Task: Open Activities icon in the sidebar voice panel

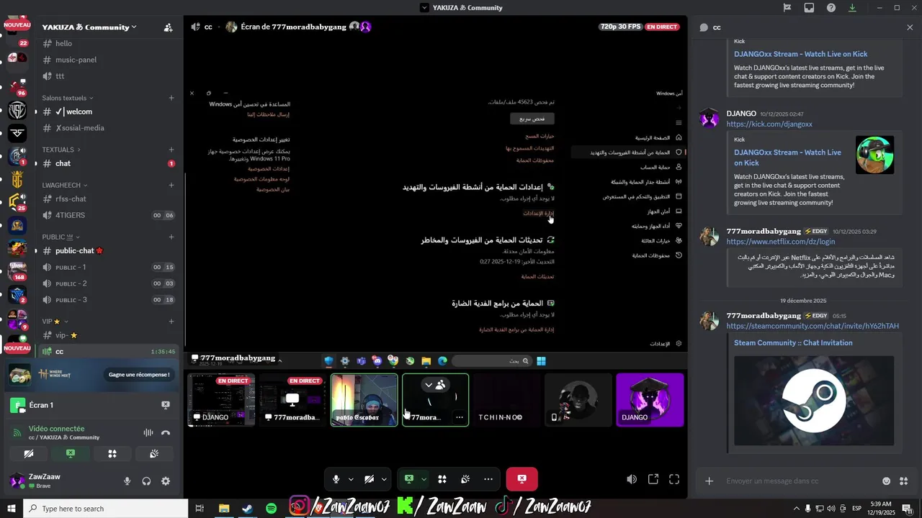Action: pyautogui.click(x=112, y=454)
